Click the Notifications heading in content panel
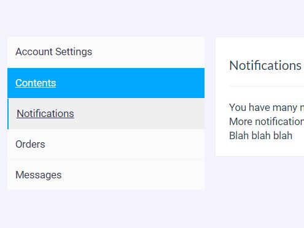The width and height of the screenshot is (304, 228). [x=265, y=66]
